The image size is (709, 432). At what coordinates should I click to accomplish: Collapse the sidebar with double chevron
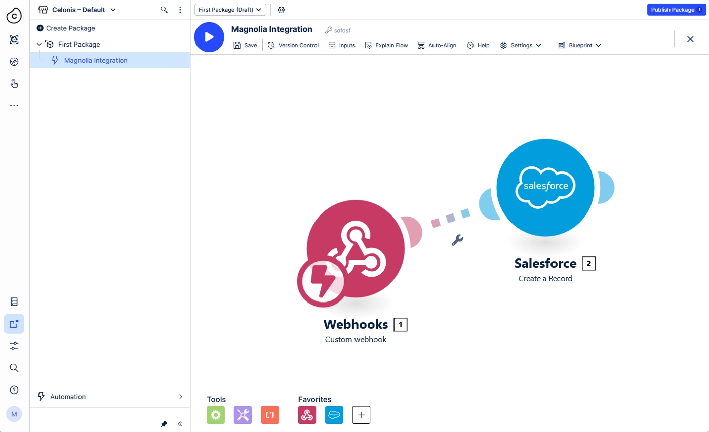coord(180,424)
